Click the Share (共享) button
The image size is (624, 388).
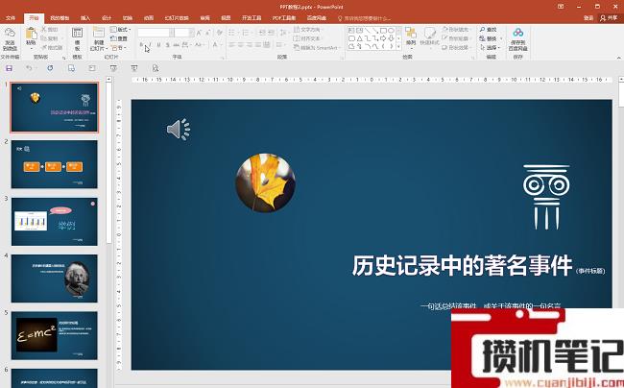(x=610, y=18)
